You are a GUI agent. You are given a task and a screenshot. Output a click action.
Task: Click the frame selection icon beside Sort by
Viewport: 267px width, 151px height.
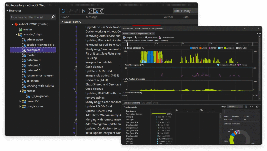(246, 107)
